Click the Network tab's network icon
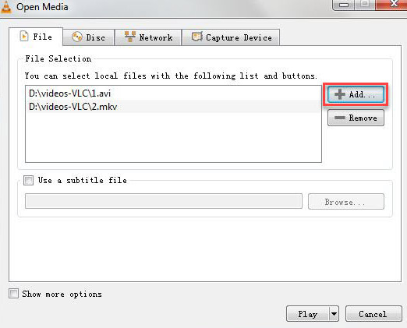Viewport: 407px width, 328px height. pyautogui.click(x=130, y=37)
